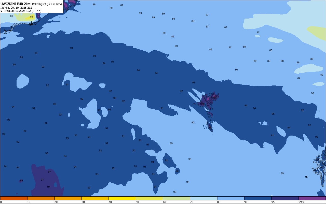
Task: Click the dark orange 0–10 legend swatch
Action: (x=14, y=198)
